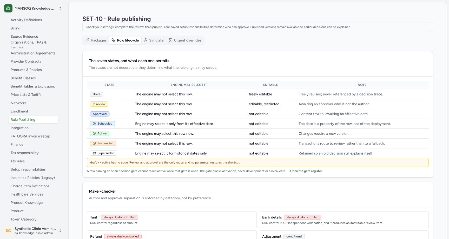Click the archive icon in Superseded badge
Viewport: 449px width, 239px height.
coord(94,153)
